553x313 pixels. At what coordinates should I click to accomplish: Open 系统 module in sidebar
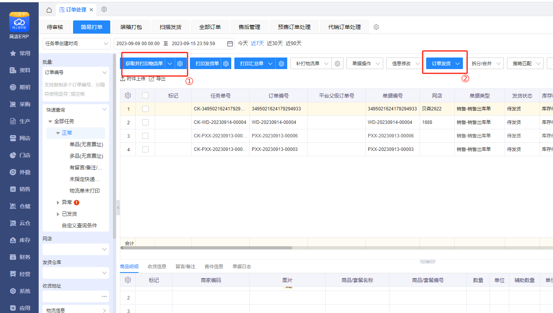pyautogui.click(x=20, y=291)
